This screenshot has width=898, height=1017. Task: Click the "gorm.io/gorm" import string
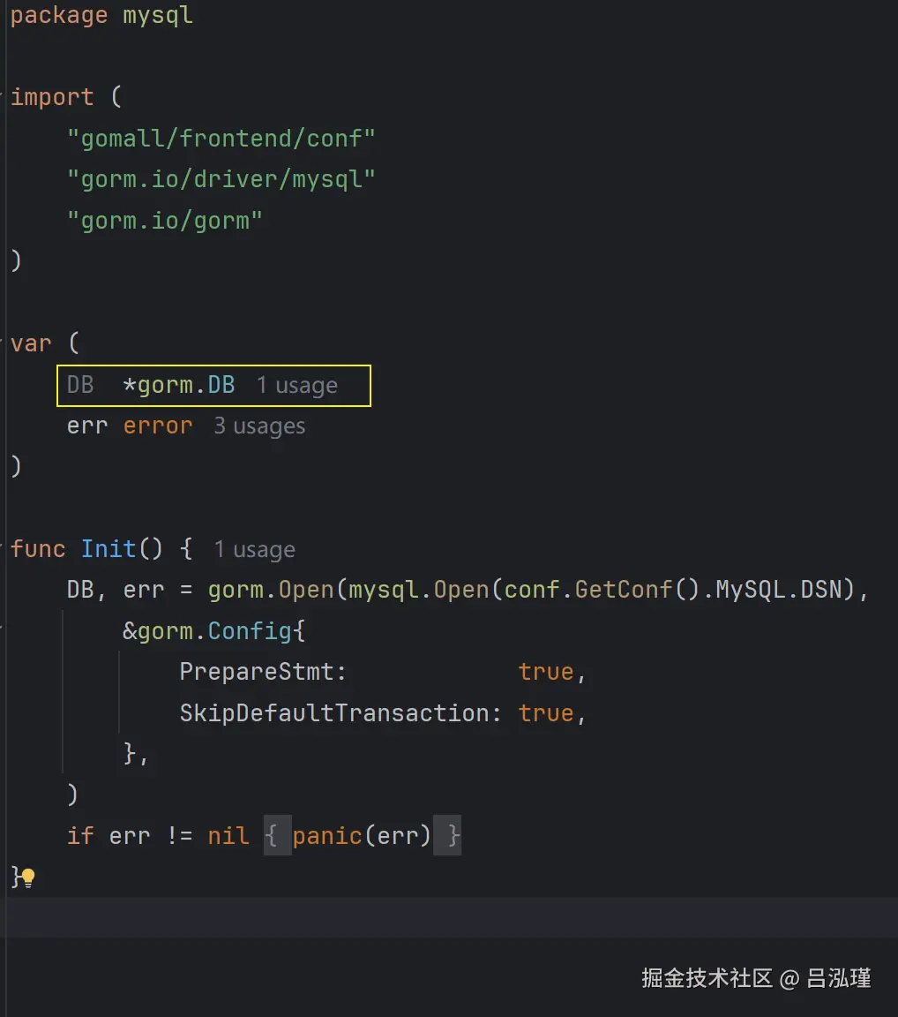(165, 220)
